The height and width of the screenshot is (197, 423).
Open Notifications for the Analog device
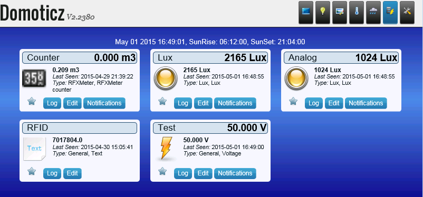[x=366, y=103]
